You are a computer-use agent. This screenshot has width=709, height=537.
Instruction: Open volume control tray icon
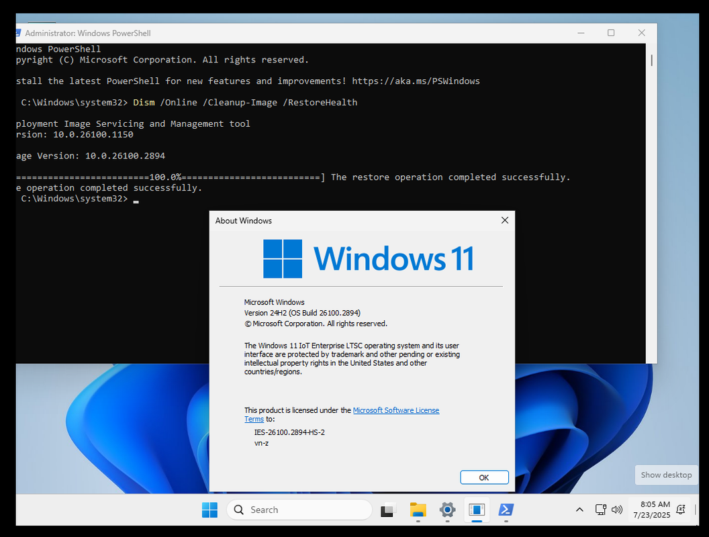click(x=616, y=510)
